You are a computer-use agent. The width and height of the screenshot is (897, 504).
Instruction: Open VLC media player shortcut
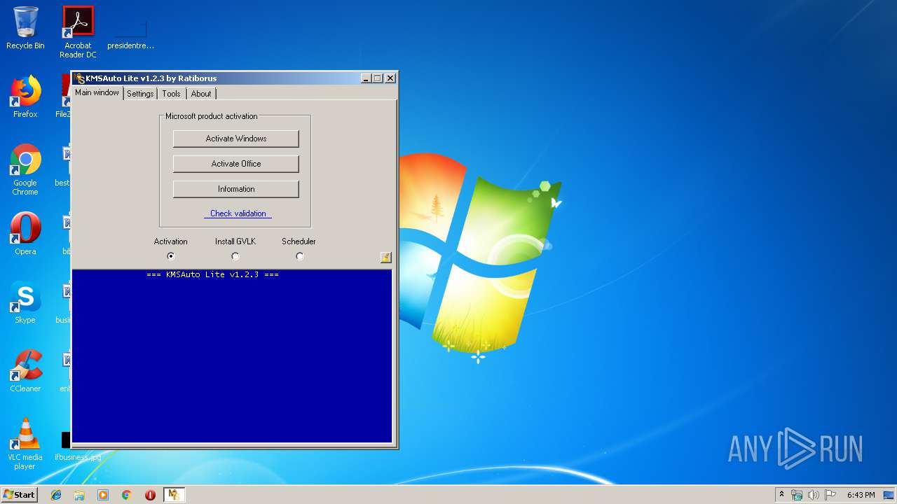click(x=25, y=444)
